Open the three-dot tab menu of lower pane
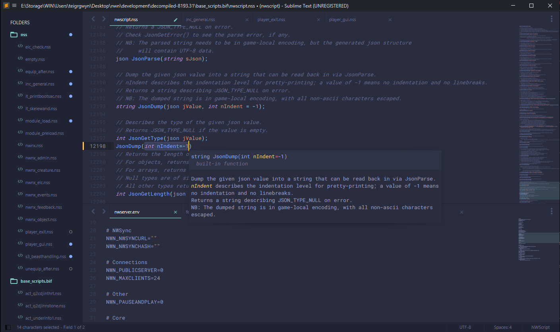Image resolution: width=560 pixels, height=332 pixels. [552, 212]
